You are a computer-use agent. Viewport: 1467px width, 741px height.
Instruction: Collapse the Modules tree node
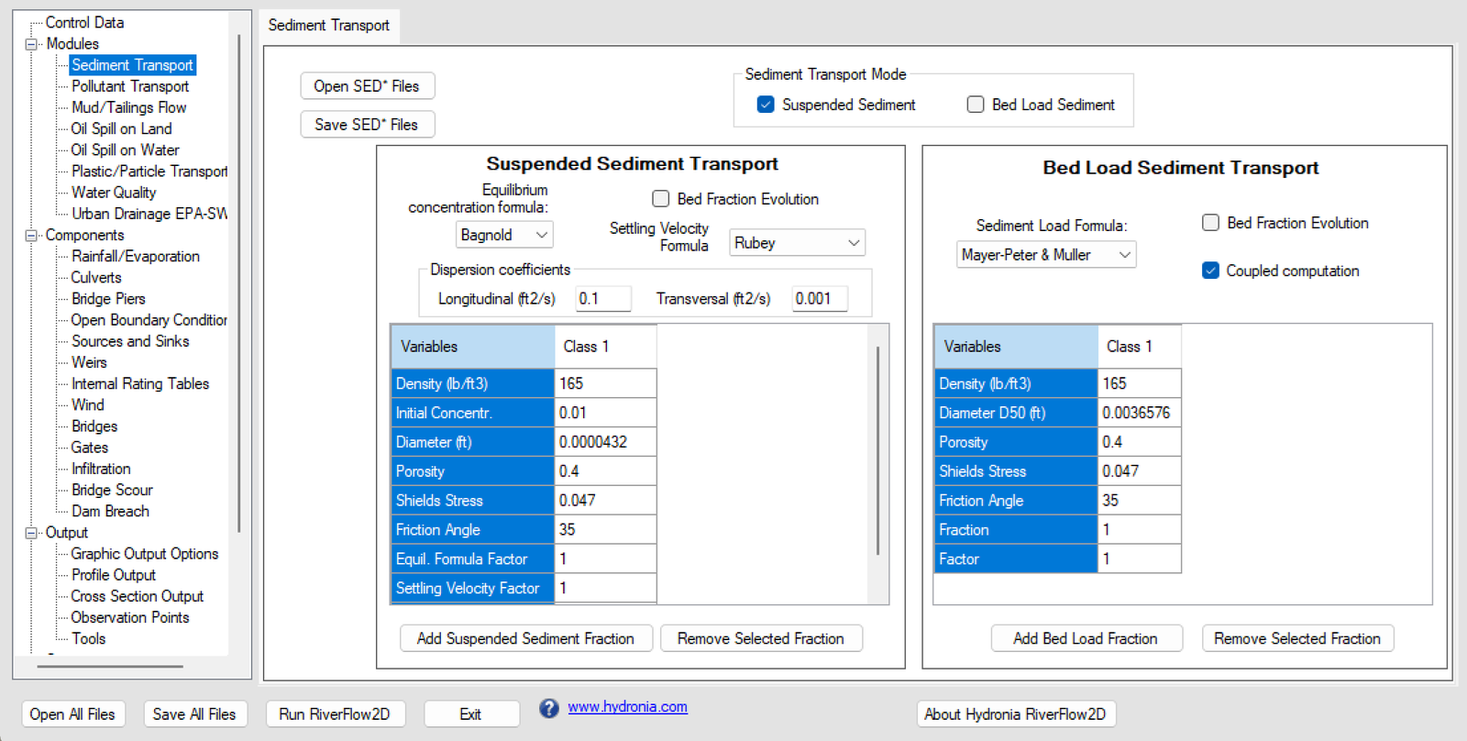coord(31,44)
